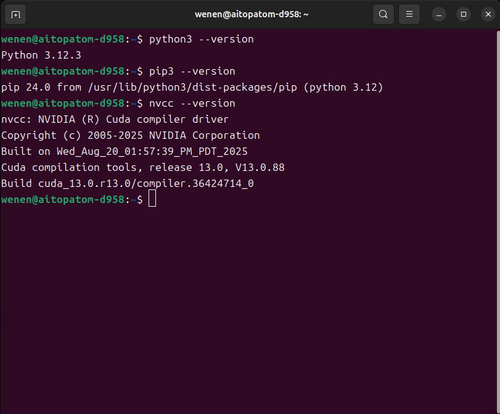This screenshot has width=500, height=414.
Task: Click the Copyright 2005-2025 NVIDIA Corporation line
Action: click(130, 135)
